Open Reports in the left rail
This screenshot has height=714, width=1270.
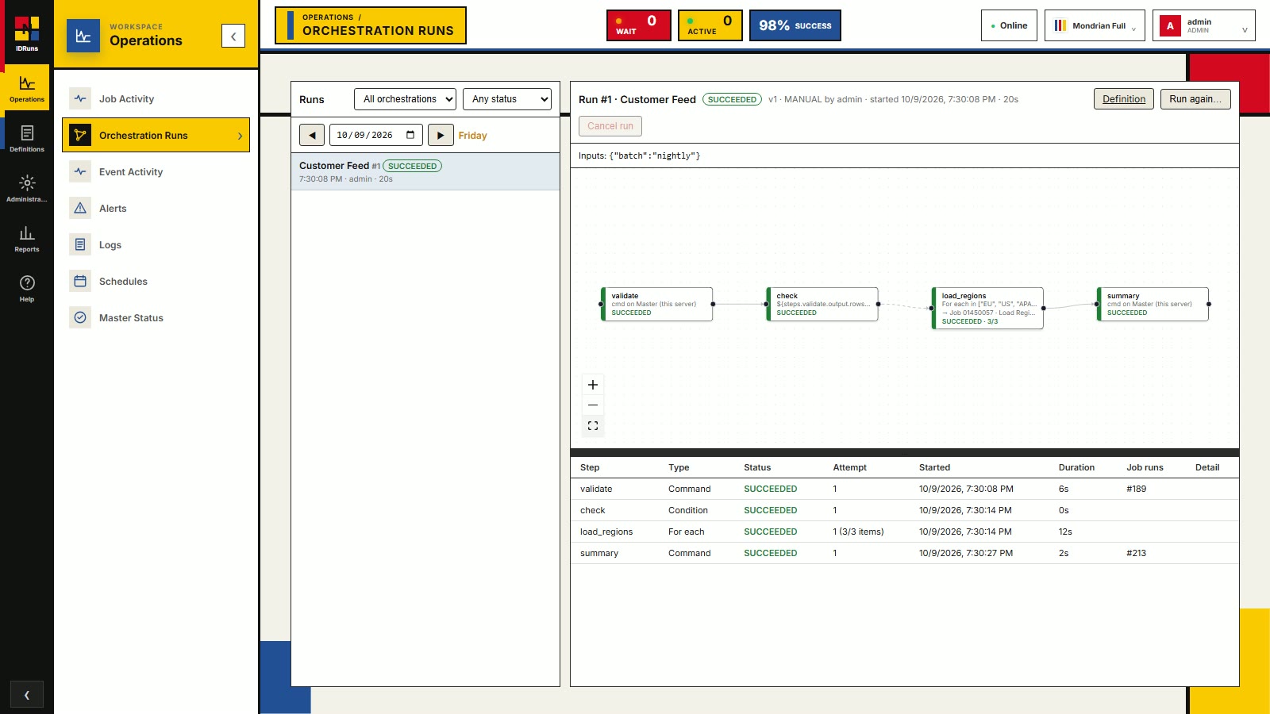pyautogui.click(x=27, y=238)
